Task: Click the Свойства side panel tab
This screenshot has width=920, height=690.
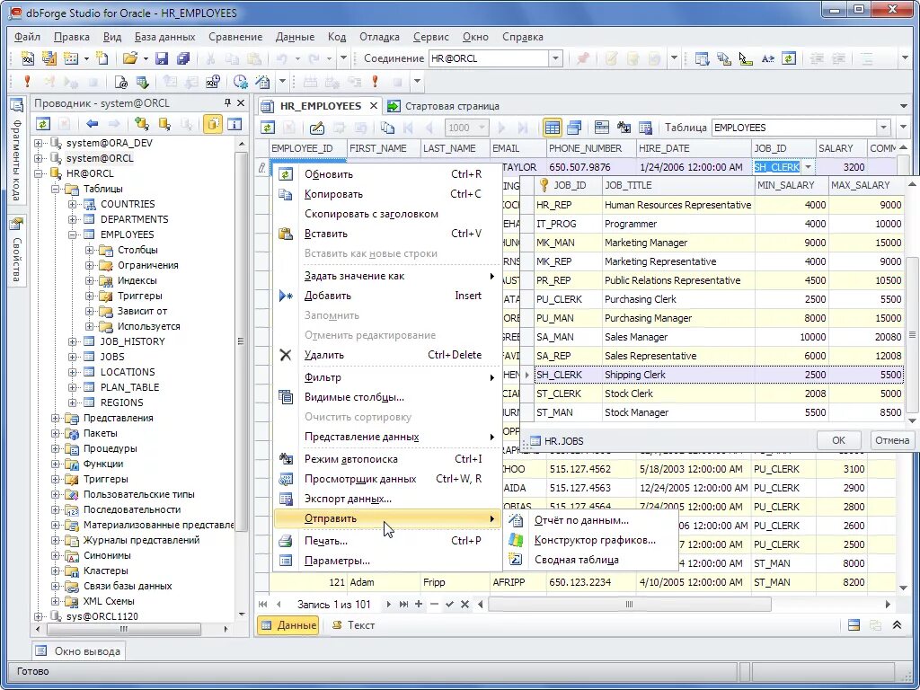Action: click(17, 251)
